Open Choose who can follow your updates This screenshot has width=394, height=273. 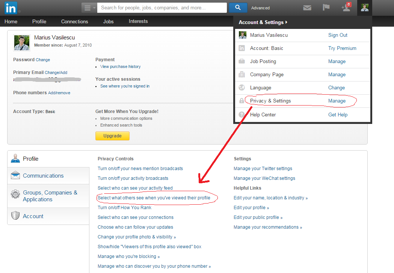coord(136,227)
